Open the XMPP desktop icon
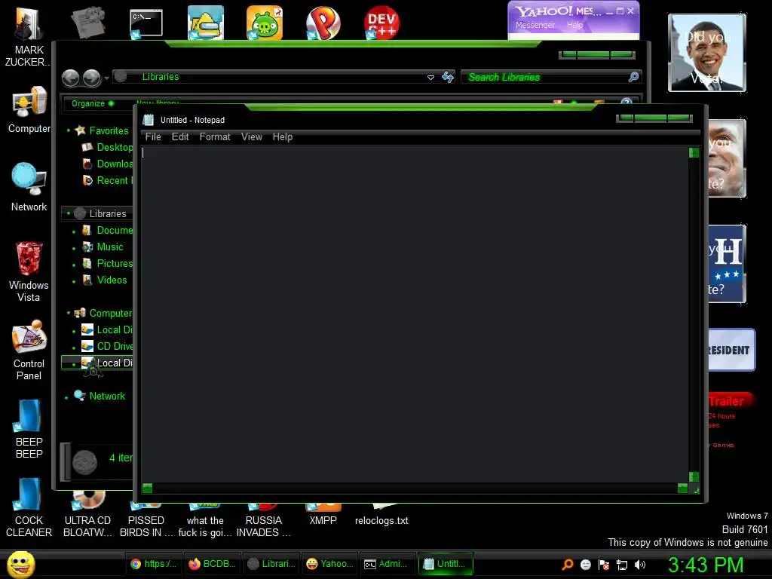The width and height of the screenshot is (772, 579). tap(323, 514)
